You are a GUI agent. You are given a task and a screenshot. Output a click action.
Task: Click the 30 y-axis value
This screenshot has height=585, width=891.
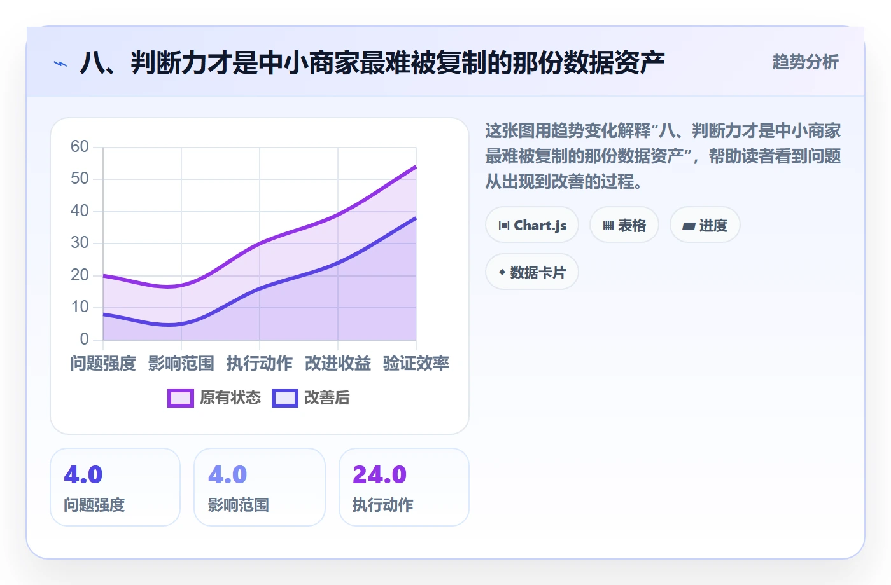coord(80,242)
